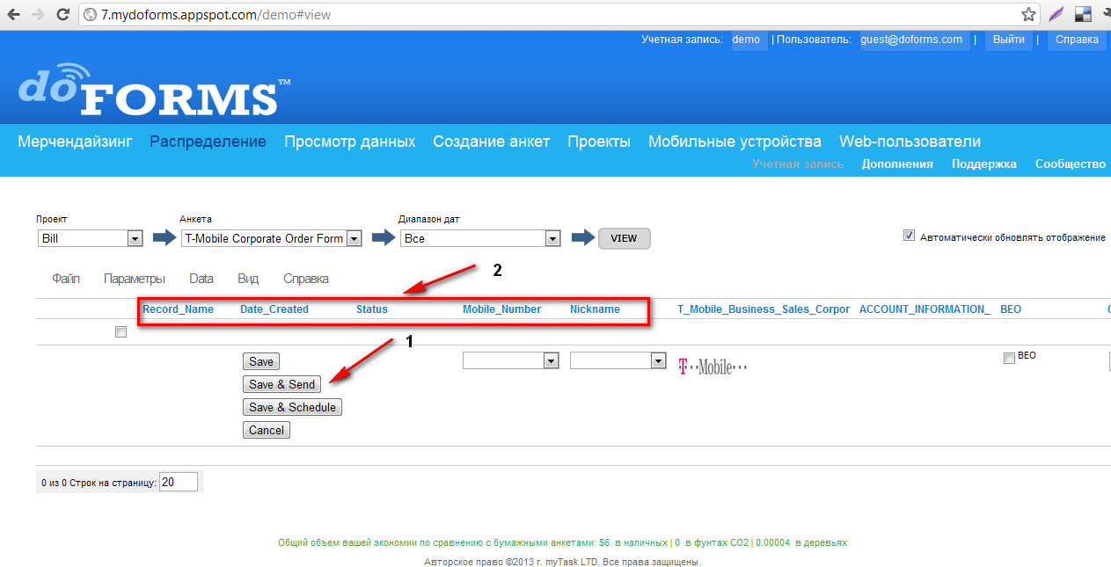This screenshot has height=567, width=1111.
Task: Click the browser forward arrow
Action: (x=37, y=15)
